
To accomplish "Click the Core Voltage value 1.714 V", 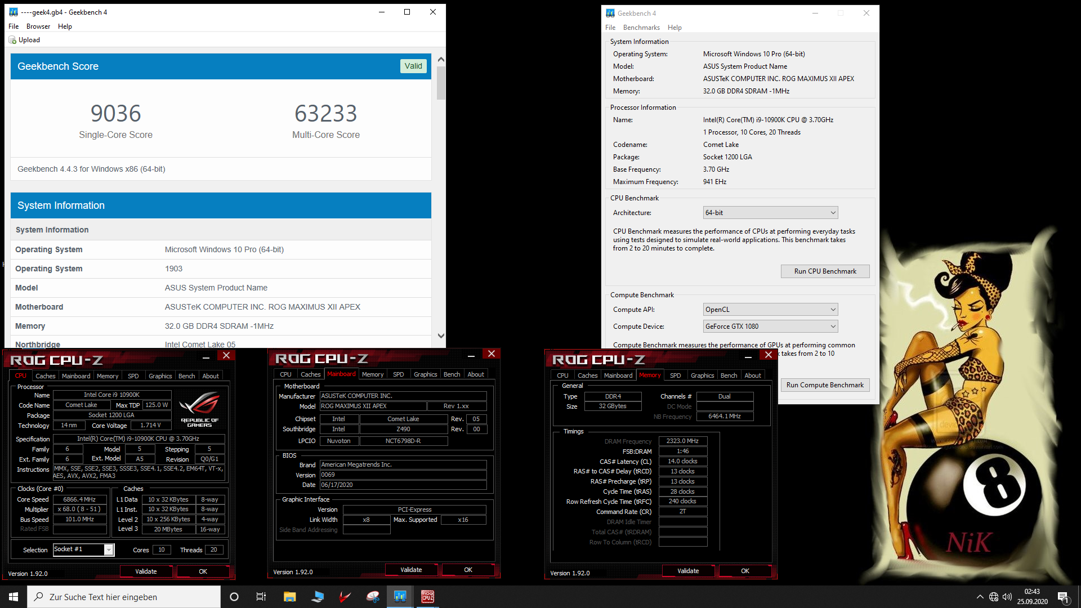I will pos(150,426).
